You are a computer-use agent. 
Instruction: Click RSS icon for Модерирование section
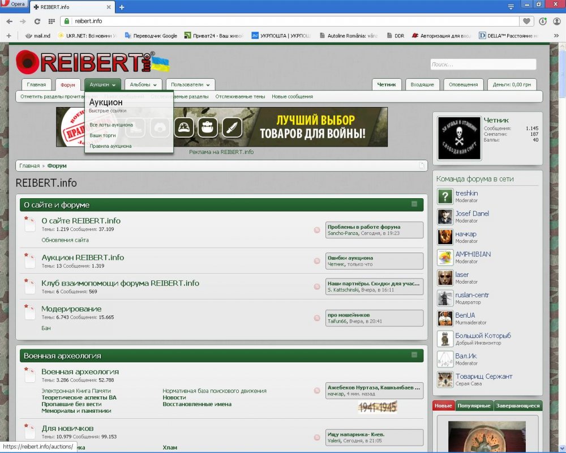point(317,318)
